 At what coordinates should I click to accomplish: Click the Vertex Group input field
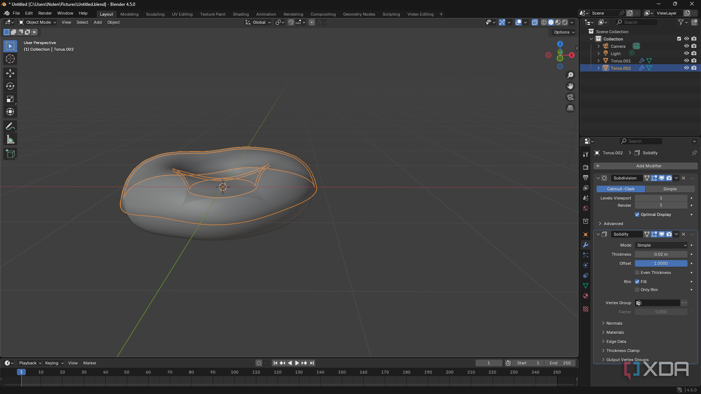click(x=658, y=303)
